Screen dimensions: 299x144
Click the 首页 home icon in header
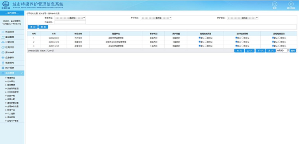click(274, 4)
